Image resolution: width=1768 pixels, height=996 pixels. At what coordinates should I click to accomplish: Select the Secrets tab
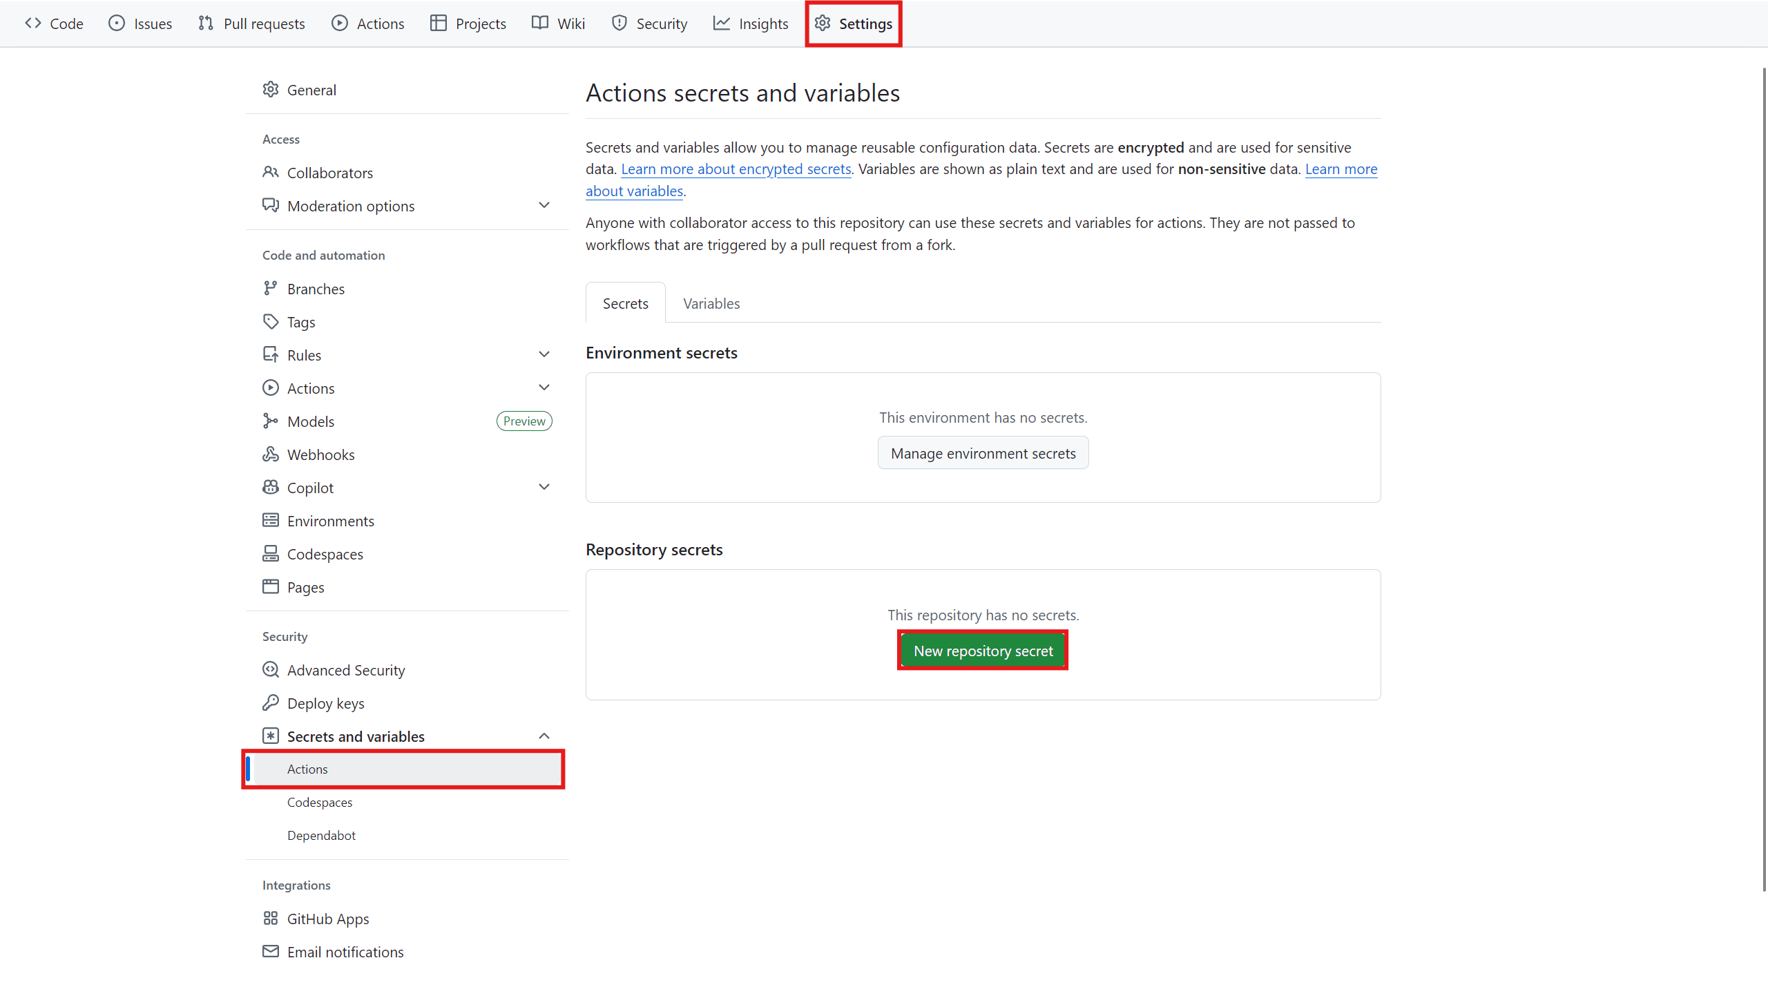coord(625,303)
